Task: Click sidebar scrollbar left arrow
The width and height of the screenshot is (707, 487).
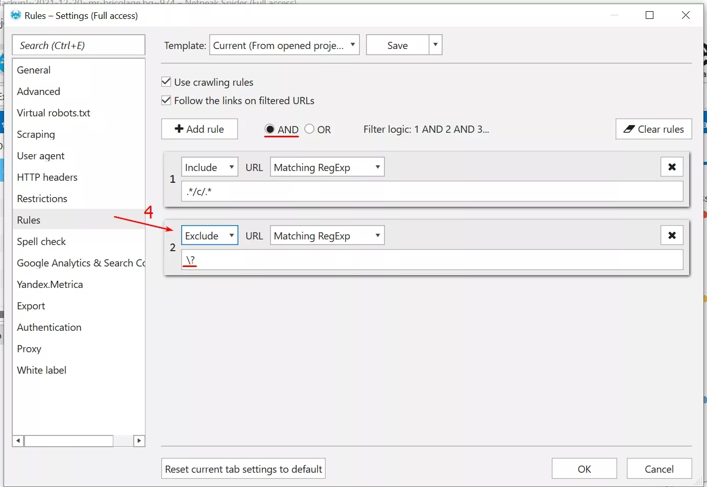Action: click(x=18, y=441)
